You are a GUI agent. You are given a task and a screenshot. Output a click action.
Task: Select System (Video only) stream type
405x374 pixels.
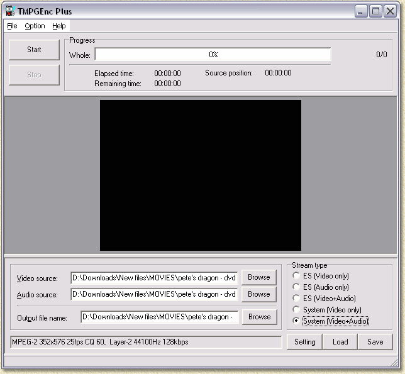click(x=327, y=310)
